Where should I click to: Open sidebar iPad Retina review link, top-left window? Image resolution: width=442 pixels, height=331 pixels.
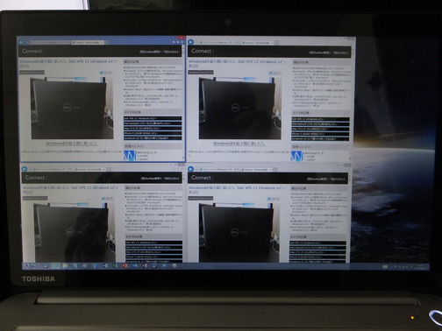[153, 123]
